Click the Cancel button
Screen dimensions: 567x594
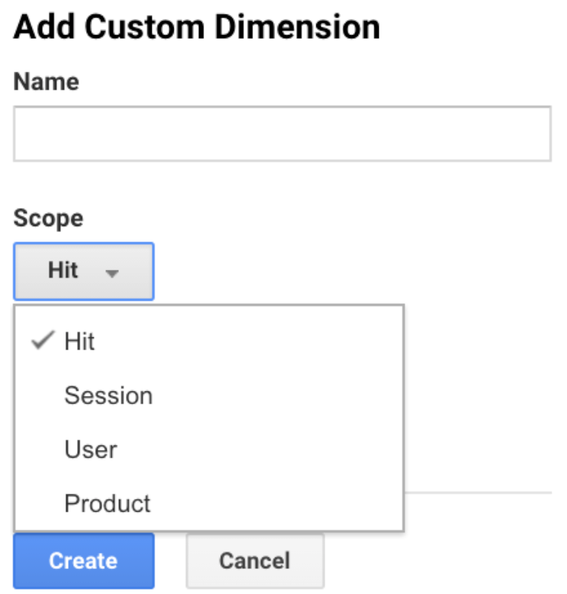click(x=255, y=561)
